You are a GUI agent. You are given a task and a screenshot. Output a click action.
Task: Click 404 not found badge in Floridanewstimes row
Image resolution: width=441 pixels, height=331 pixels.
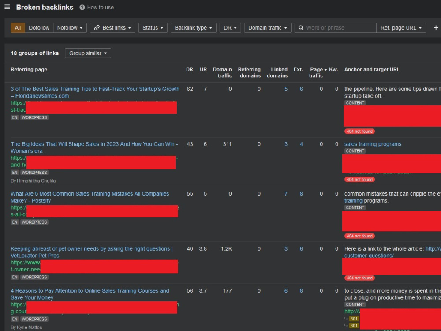click(359, 131)
